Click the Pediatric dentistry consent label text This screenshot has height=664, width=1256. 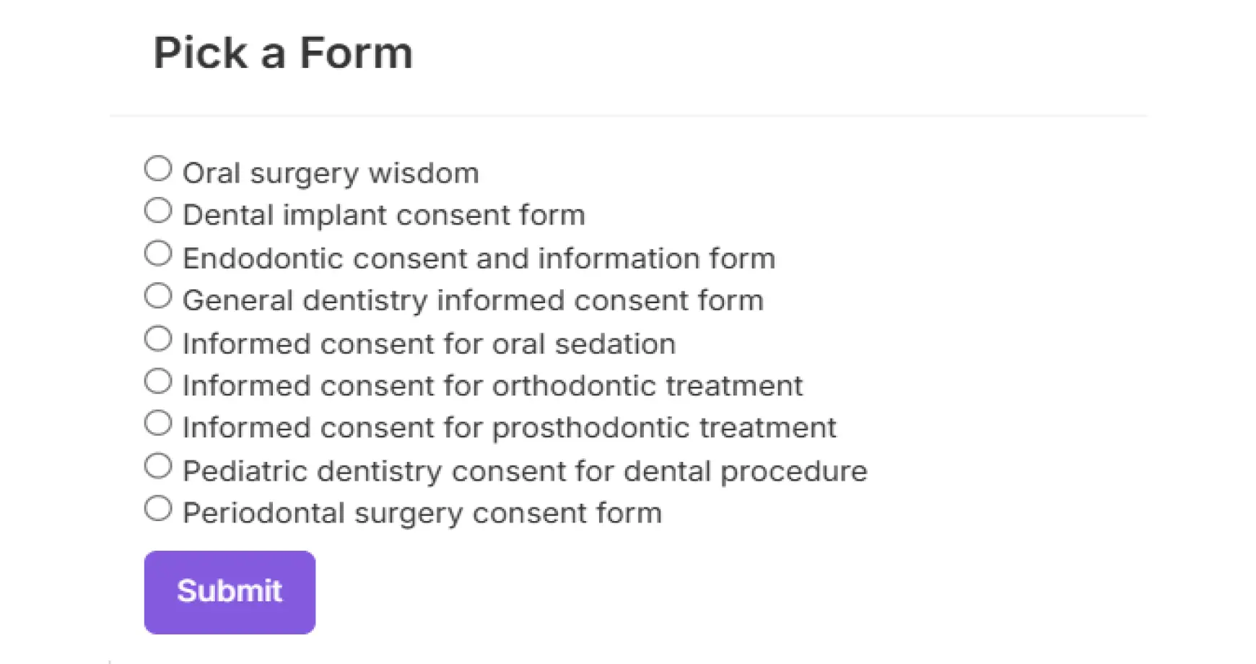(524, 471)
